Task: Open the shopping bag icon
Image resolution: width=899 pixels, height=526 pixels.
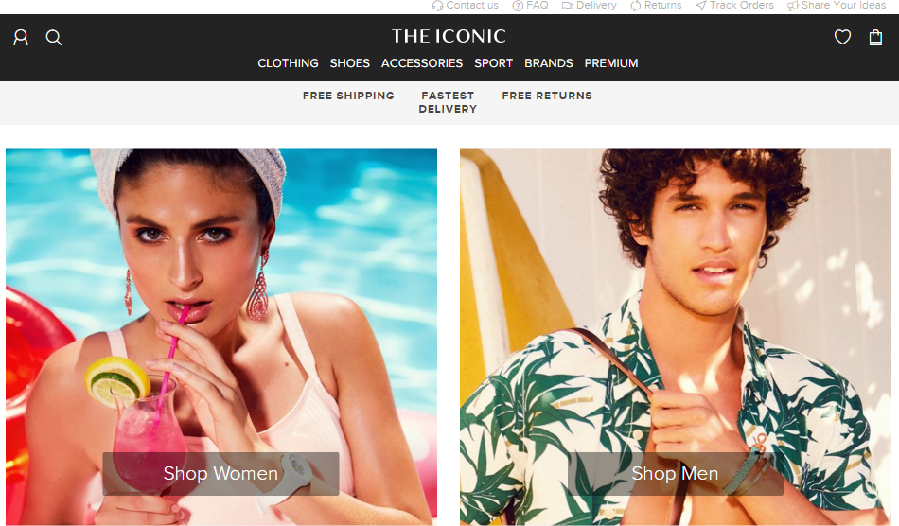Action: (875, 37)
